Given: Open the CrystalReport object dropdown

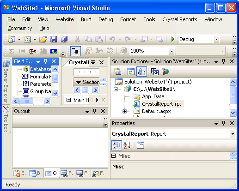Looking at the screenshot, I should coord(233,134).
